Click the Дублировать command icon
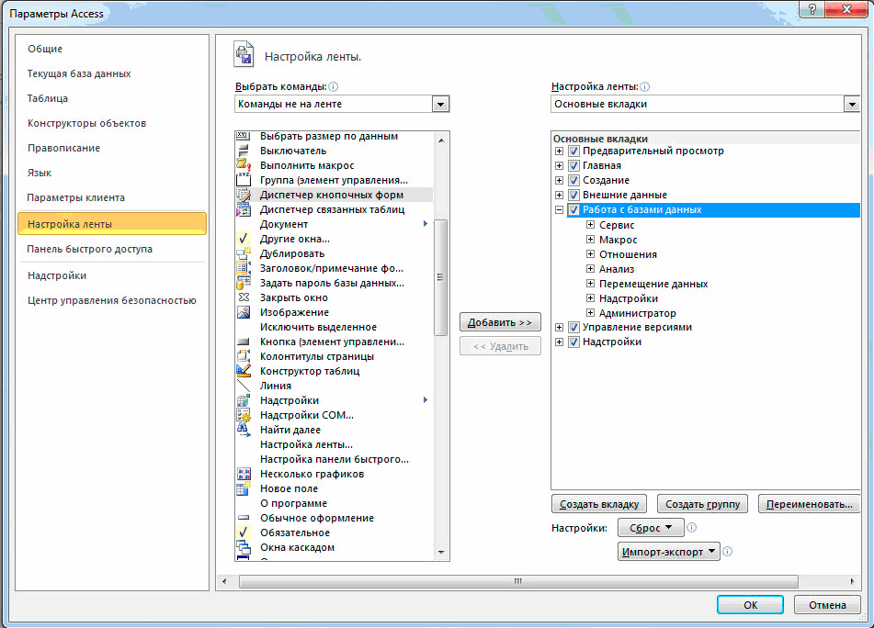Screen dimensions: 874x628 243,253
